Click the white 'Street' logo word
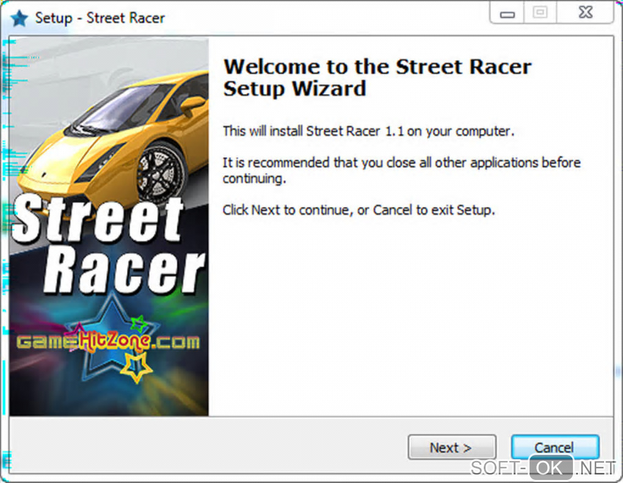 click(x=97, y=219)
